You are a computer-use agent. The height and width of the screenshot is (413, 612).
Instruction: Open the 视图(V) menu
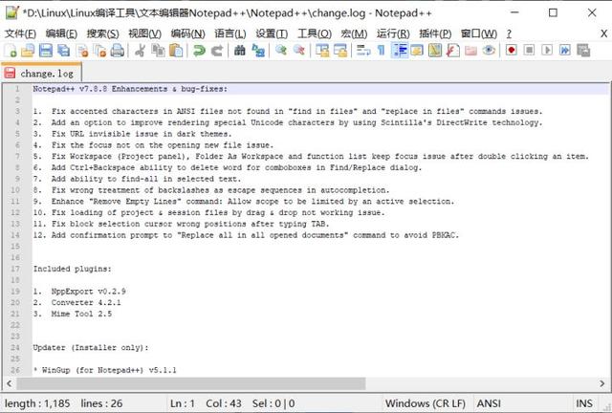coord(144,34)
